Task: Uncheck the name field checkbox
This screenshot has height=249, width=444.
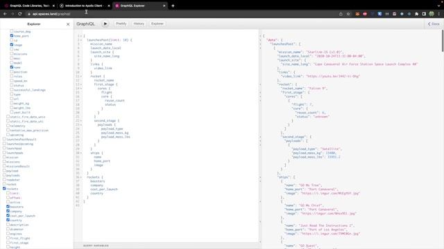Action: tap(12, 67)
